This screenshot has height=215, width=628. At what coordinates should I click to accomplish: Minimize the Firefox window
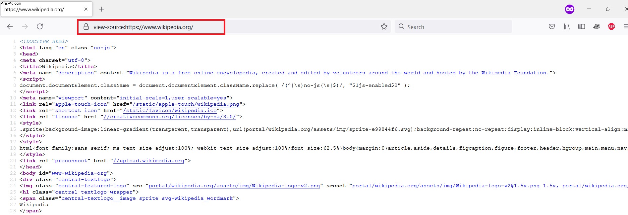click(589, 9)
